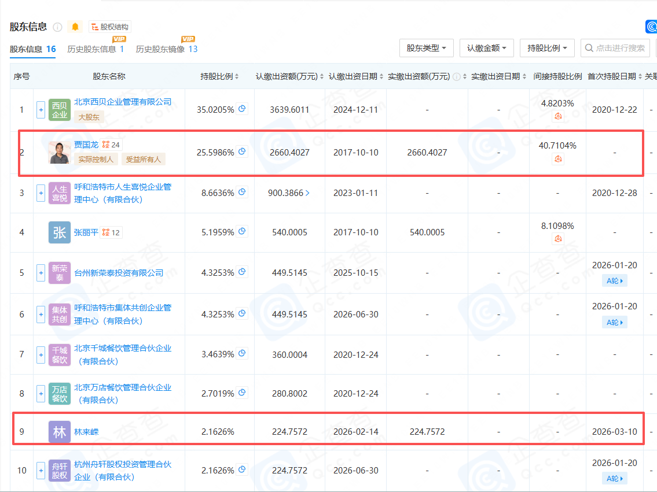
Task: Expand row 5 台州新荣泰投资有限公司 plus toggle
Action: click(41, 273)
